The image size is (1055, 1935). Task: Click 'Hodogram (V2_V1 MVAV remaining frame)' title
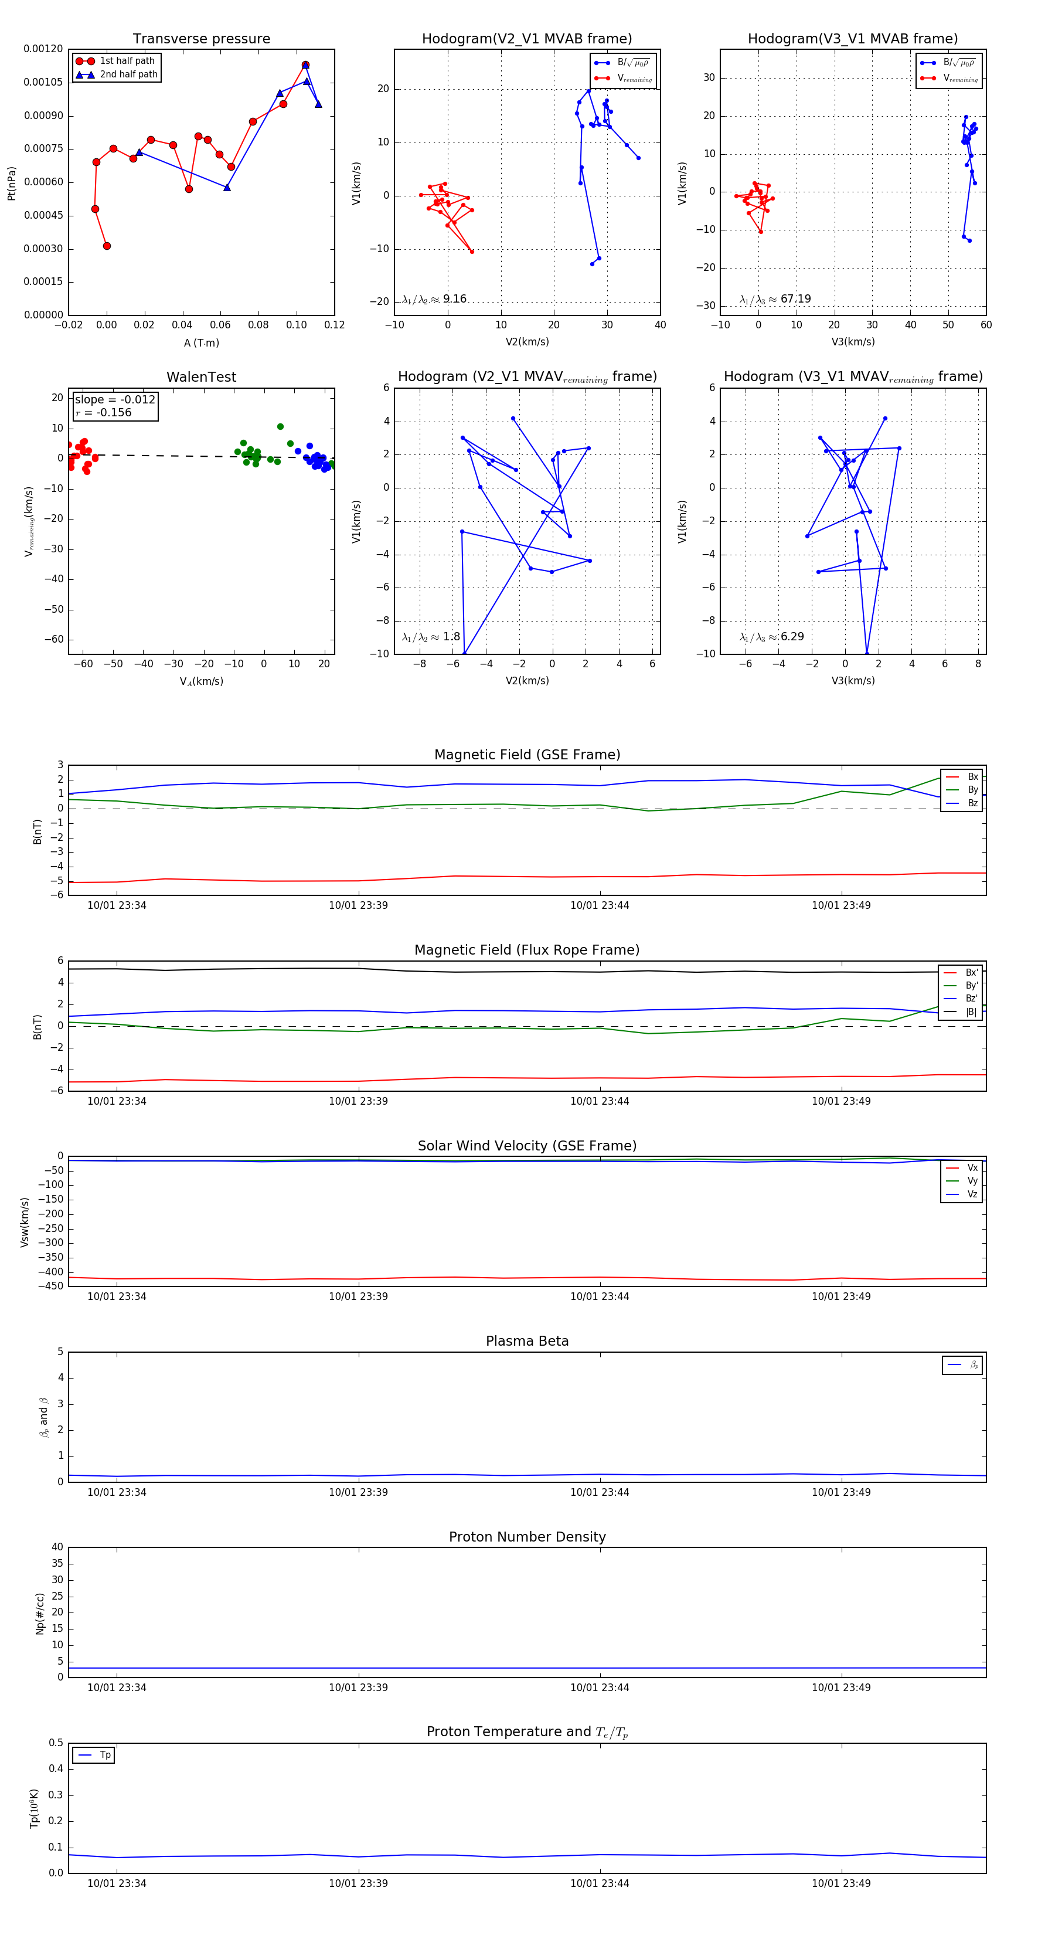click(x=527, y=377)
